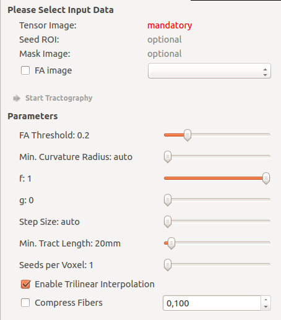Viewport: 281px width, 320px height.
Task: Click the Min. Curvature Radius slider handle
Action: coord(168,157)
